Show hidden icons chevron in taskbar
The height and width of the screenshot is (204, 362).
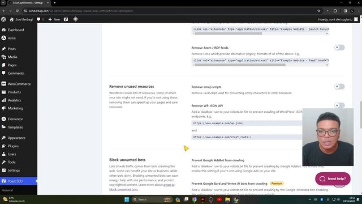click(x=309, y=199)
